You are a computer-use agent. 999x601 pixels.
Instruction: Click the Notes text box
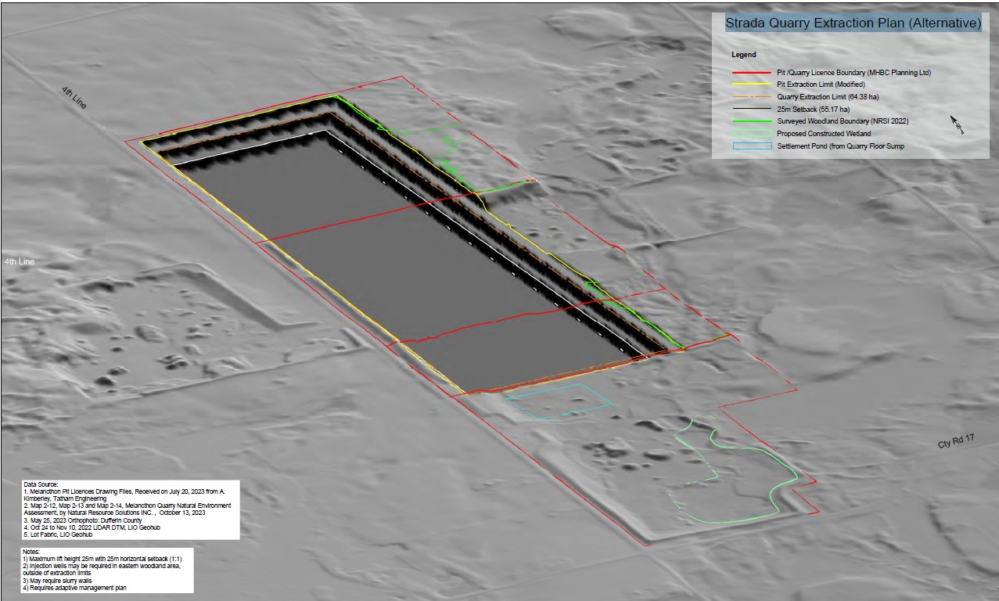click(107, 570)
